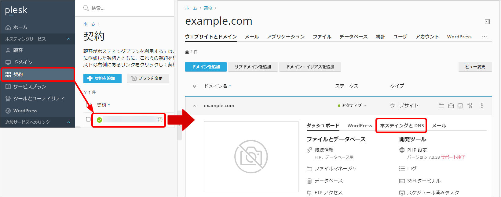Open FTP アクセス link
The height and width of the screenshot is (197, 501).
click(x=328, y=192)
